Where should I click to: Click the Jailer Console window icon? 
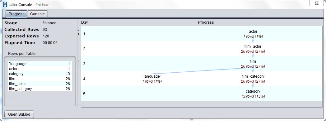click(5, 4)
